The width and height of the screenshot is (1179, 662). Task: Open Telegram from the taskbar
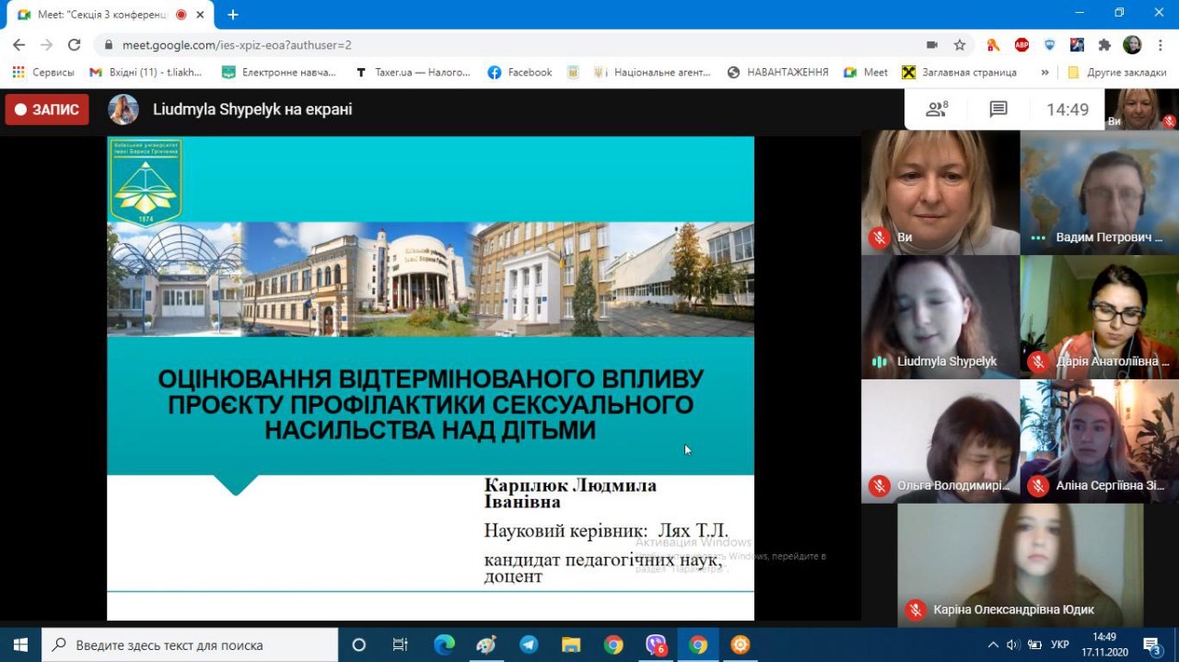point(529,645)
